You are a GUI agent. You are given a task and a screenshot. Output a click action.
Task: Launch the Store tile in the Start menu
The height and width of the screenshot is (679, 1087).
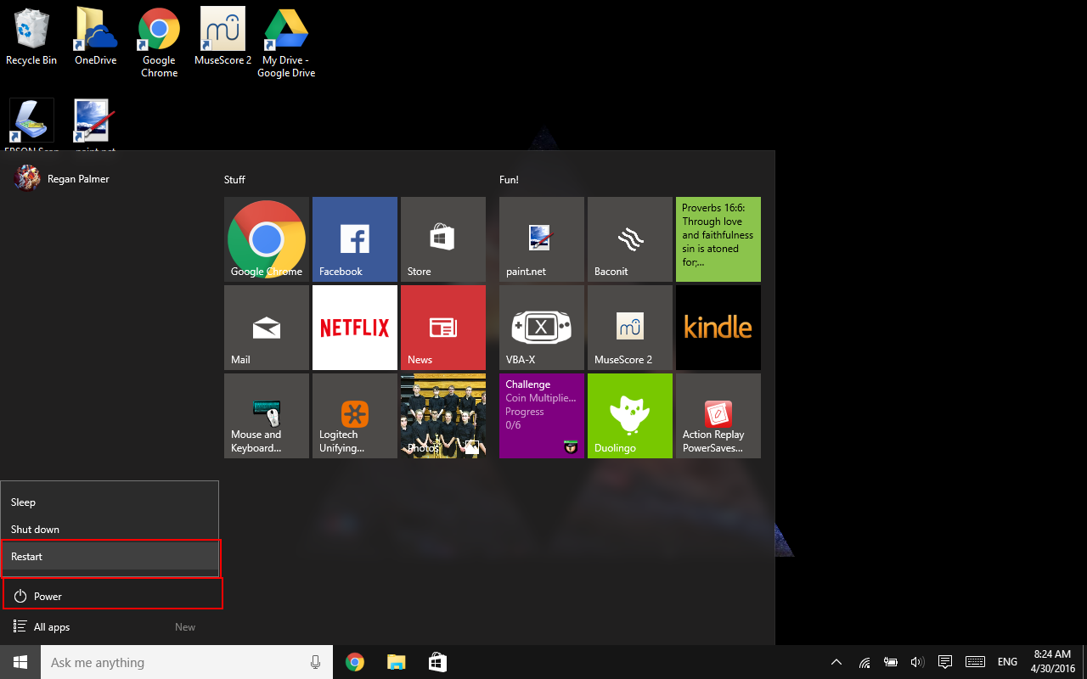[x=443, y=239]
